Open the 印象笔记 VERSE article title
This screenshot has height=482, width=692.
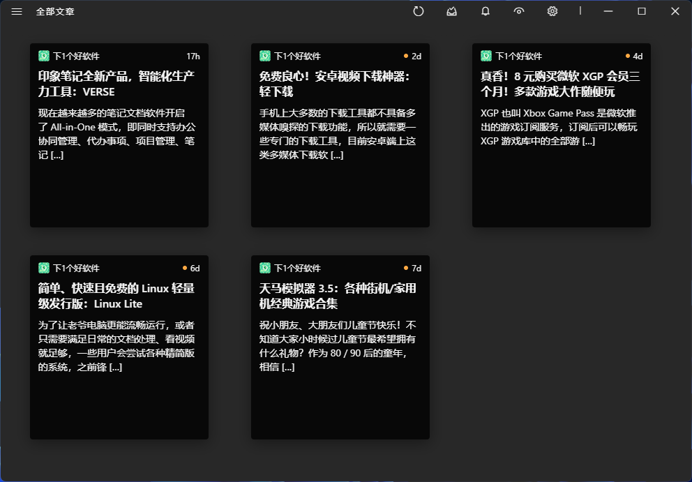(116, 83)
